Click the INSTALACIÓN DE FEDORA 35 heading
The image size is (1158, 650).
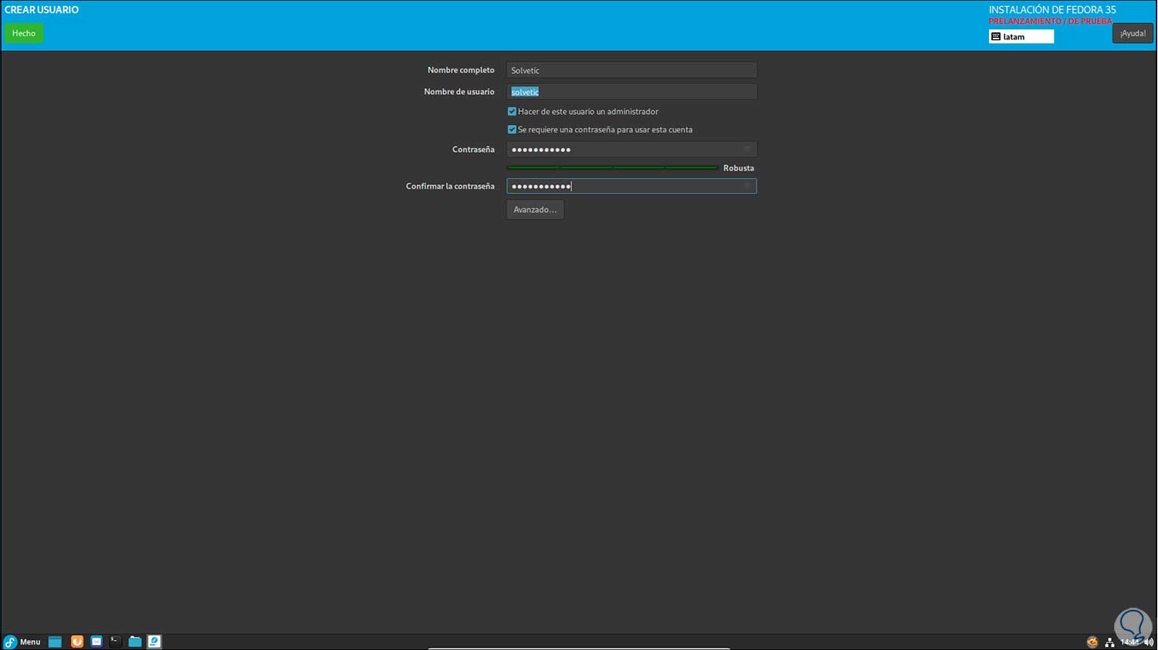pyautogui.click(x=1052, y=10)
